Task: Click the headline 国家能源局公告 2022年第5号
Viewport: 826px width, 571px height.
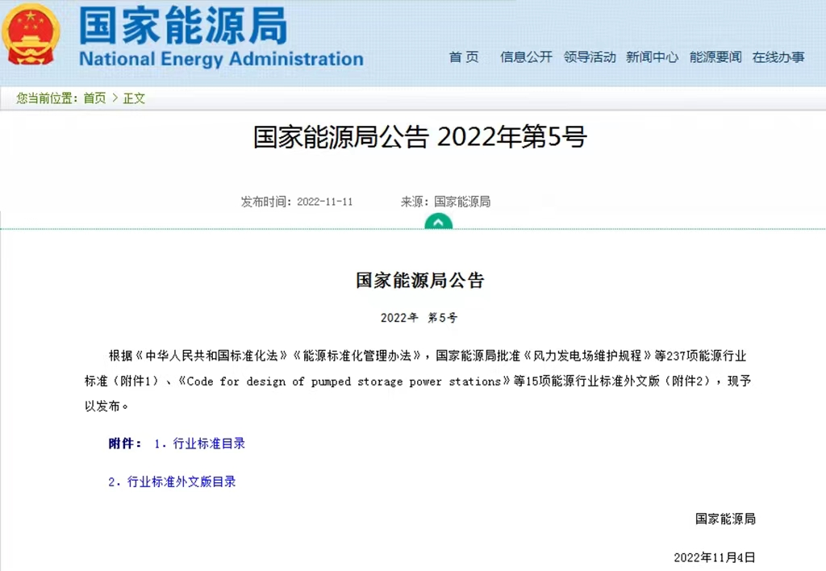Action: click(x=419, y=137)
